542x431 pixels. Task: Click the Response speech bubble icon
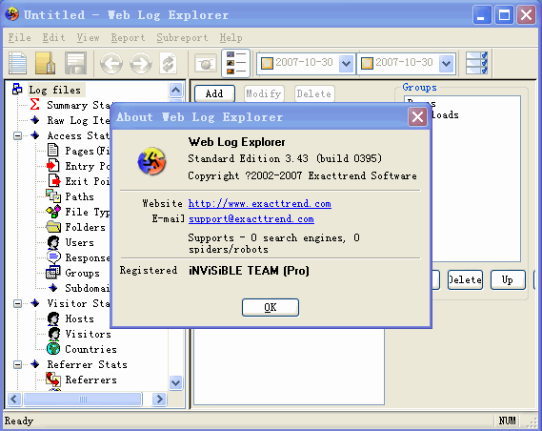pyautogui.click(x=53, y=257)
